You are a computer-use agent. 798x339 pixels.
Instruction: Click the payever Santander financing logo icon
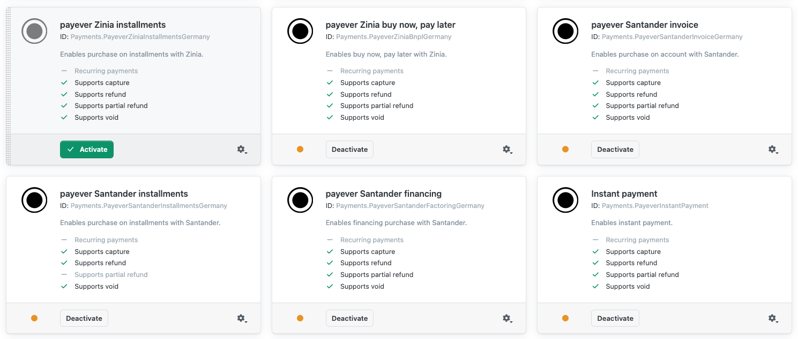(300, 200)
